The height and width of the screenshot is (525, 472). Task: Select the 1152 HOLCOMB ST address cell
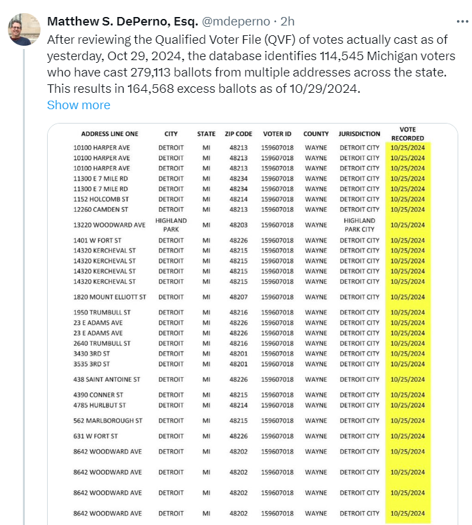pyautogui.click(x=101, y=199)
